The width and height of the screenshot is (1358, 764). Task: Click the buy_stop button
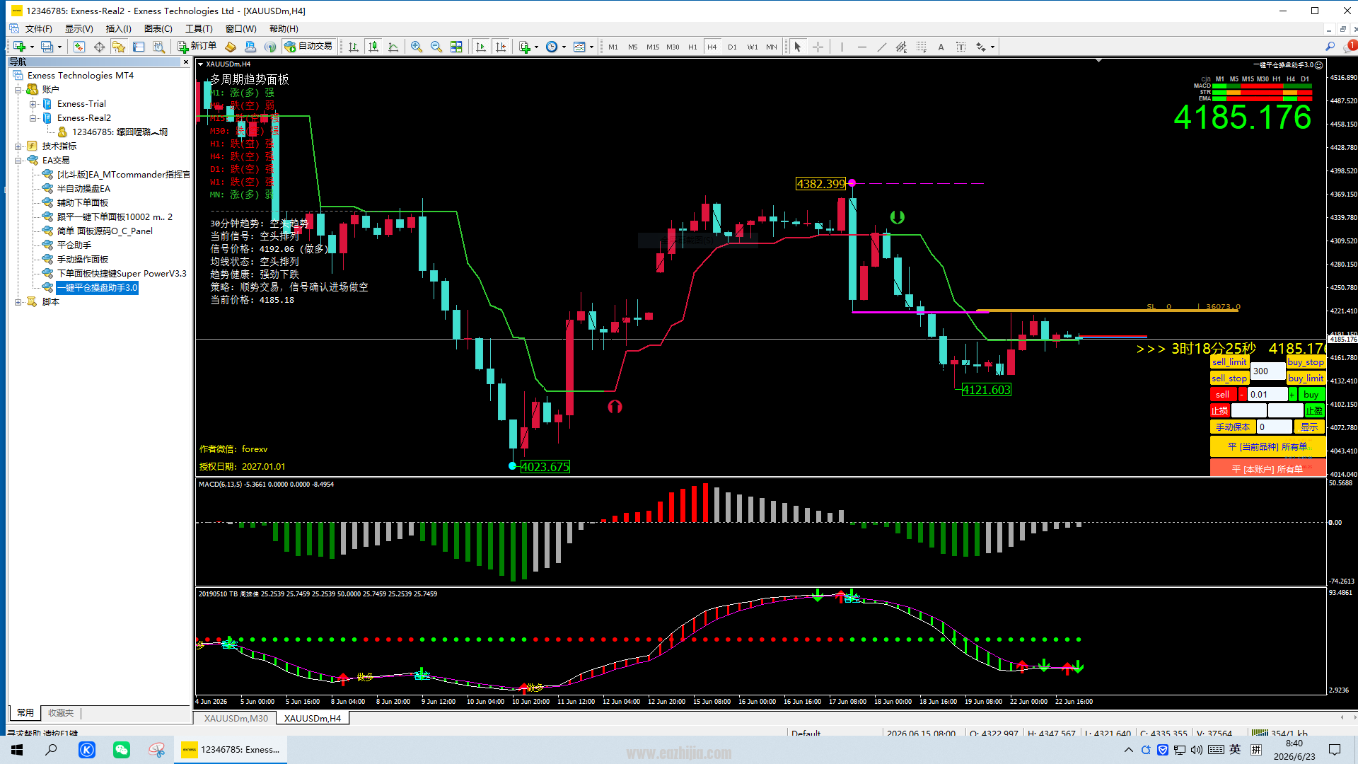(1306, 362)
